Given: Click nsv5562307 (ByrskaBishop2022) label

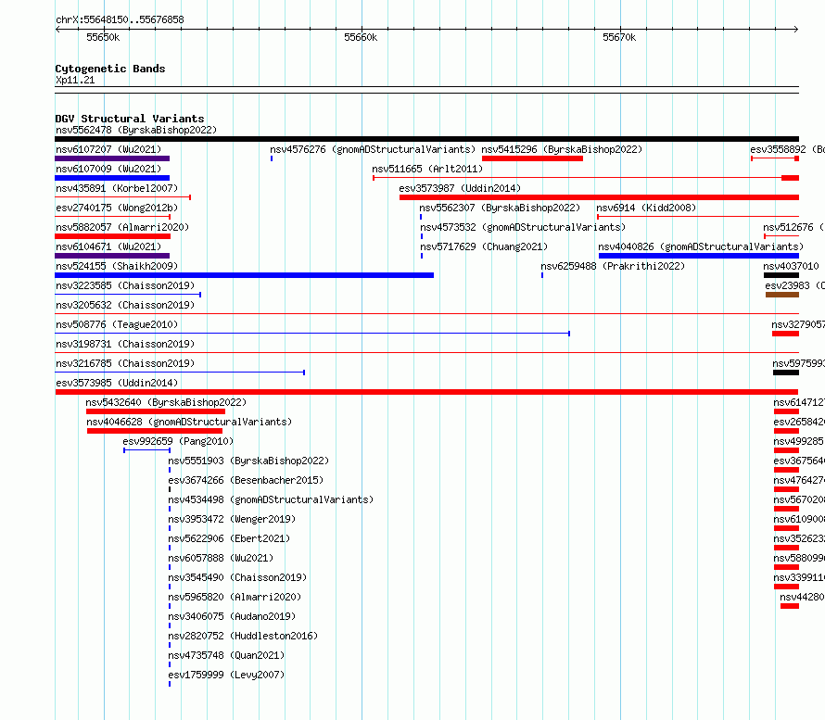Looking at the screenshot, I should pyautogui.click(x=500, y=208).
